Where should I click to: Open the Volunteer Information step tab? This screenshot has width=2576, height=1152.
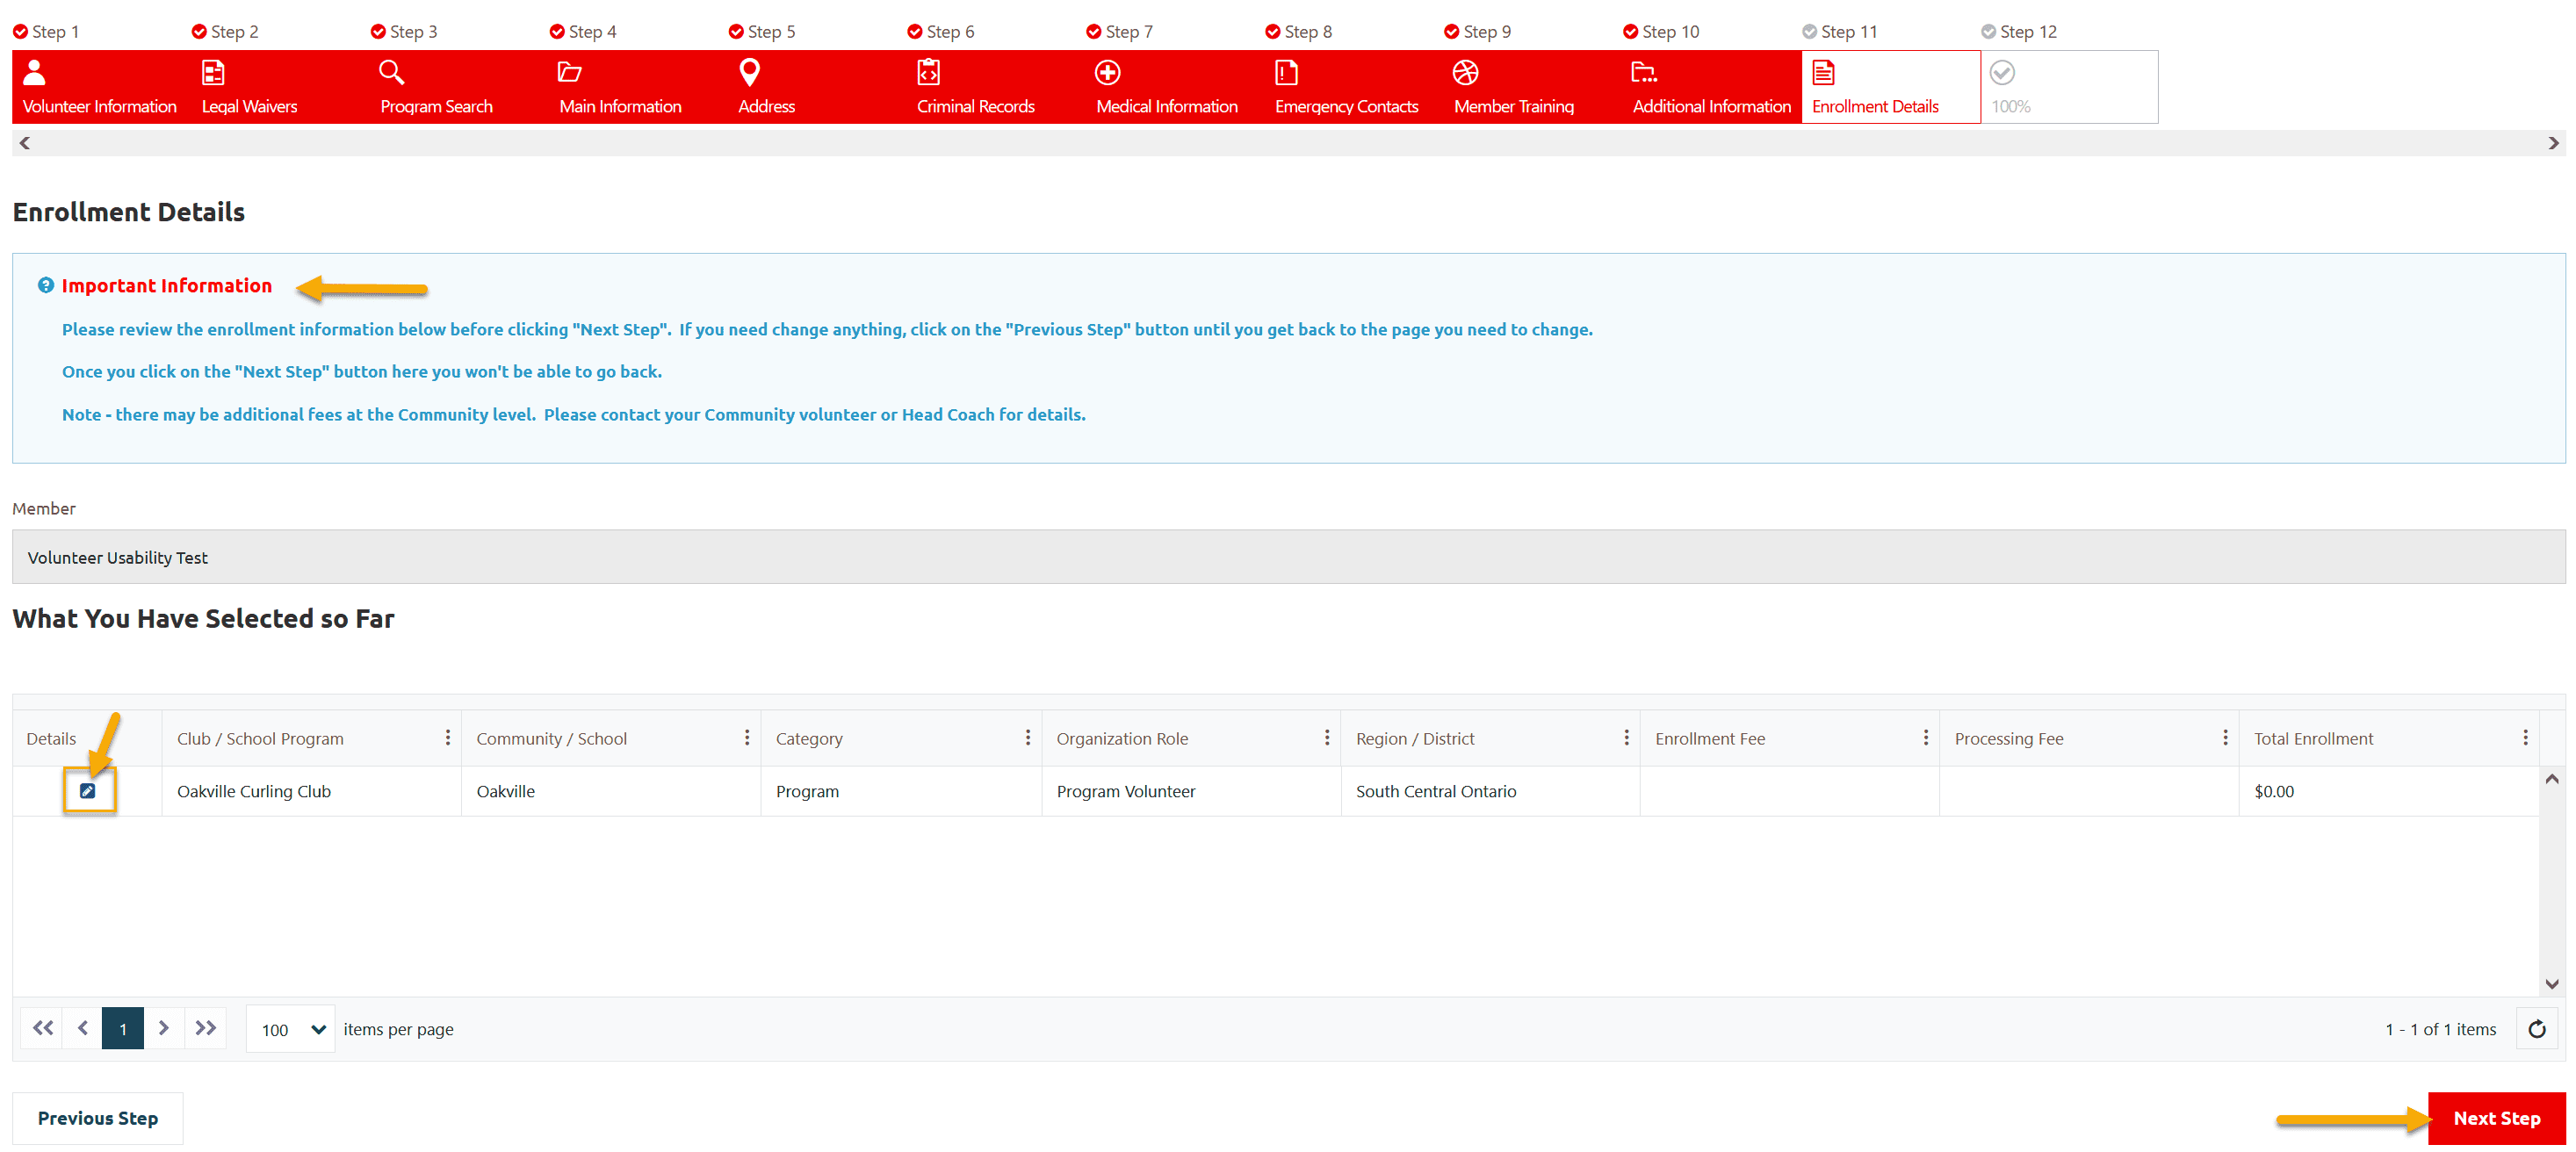pos(101,87)
